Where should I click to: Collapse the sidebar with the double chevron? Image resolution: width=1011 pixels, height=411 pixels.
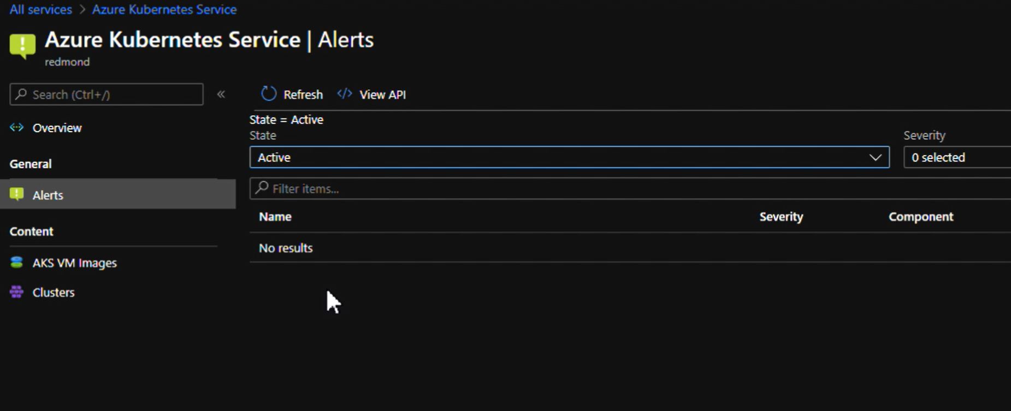(x=222, y=94)
